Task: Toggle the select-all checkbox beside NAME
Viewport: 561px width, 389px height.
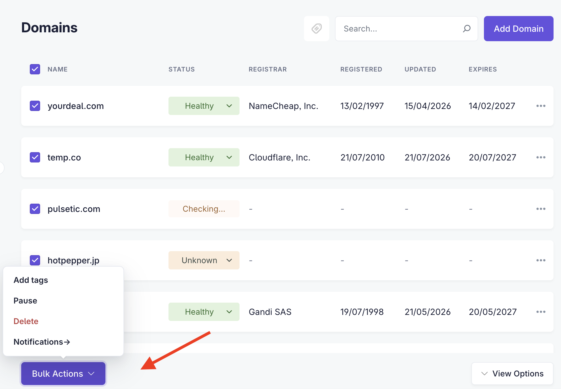Action: [x=35, y=69]
